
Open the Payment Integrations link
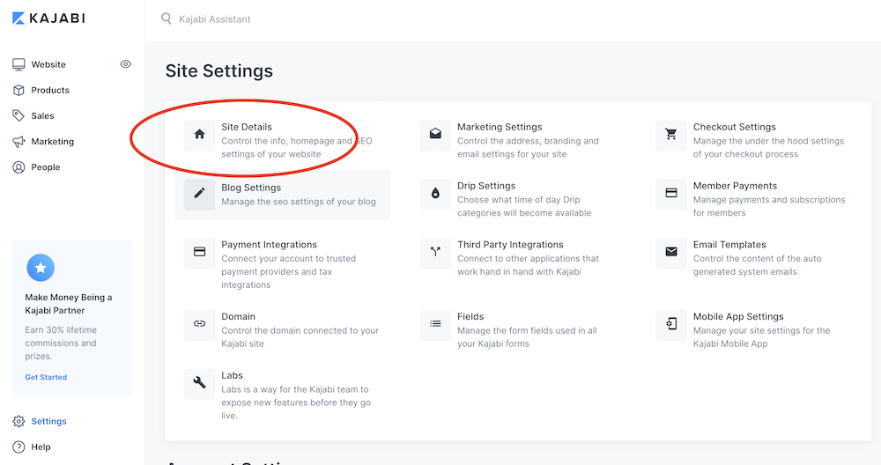tap(269, 245)
